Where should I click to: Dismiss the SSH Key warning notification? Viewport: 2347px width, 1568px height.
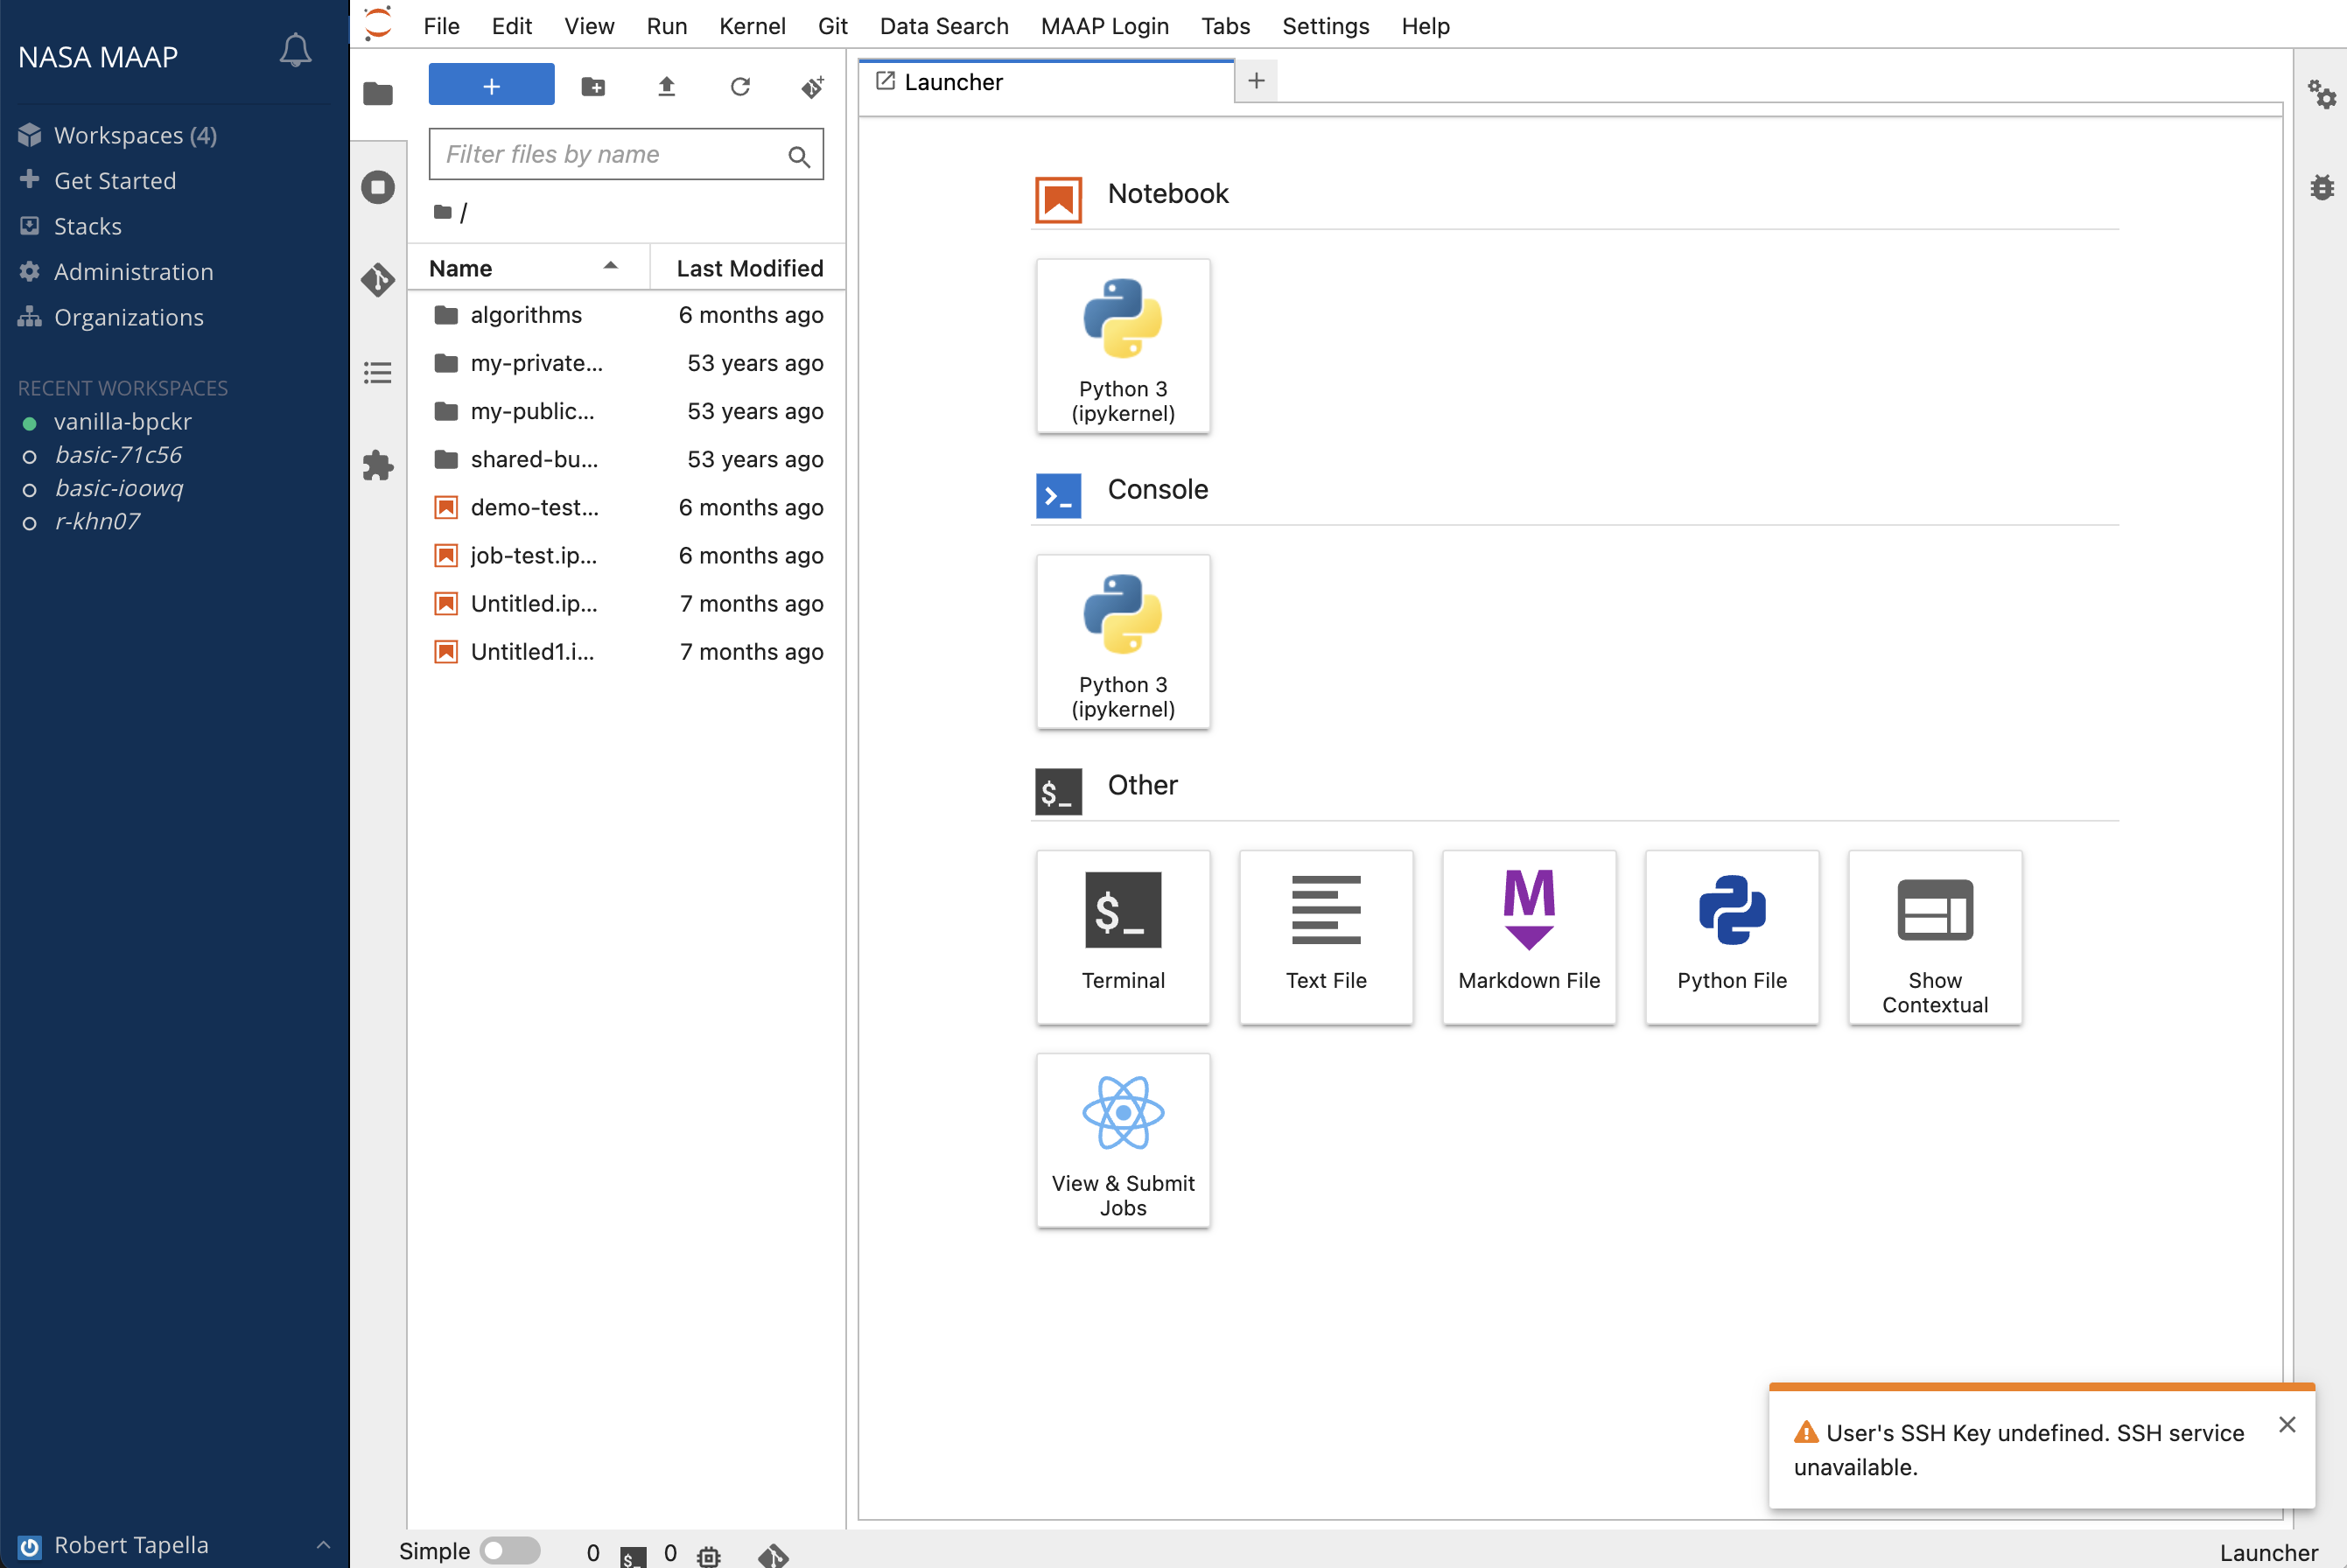[x=2286, y=1424]
